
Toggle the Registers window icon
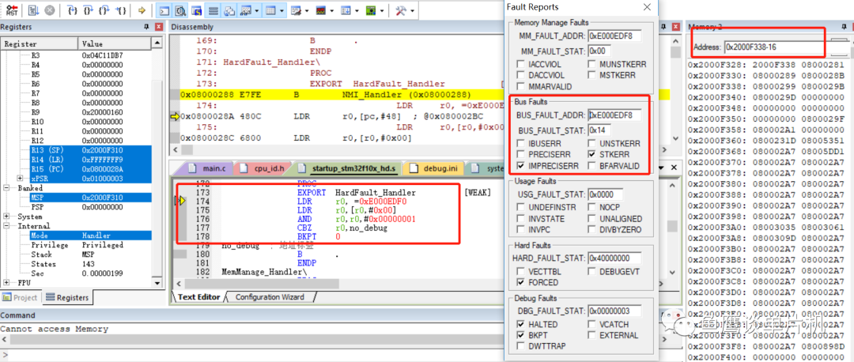click(213, 9)
